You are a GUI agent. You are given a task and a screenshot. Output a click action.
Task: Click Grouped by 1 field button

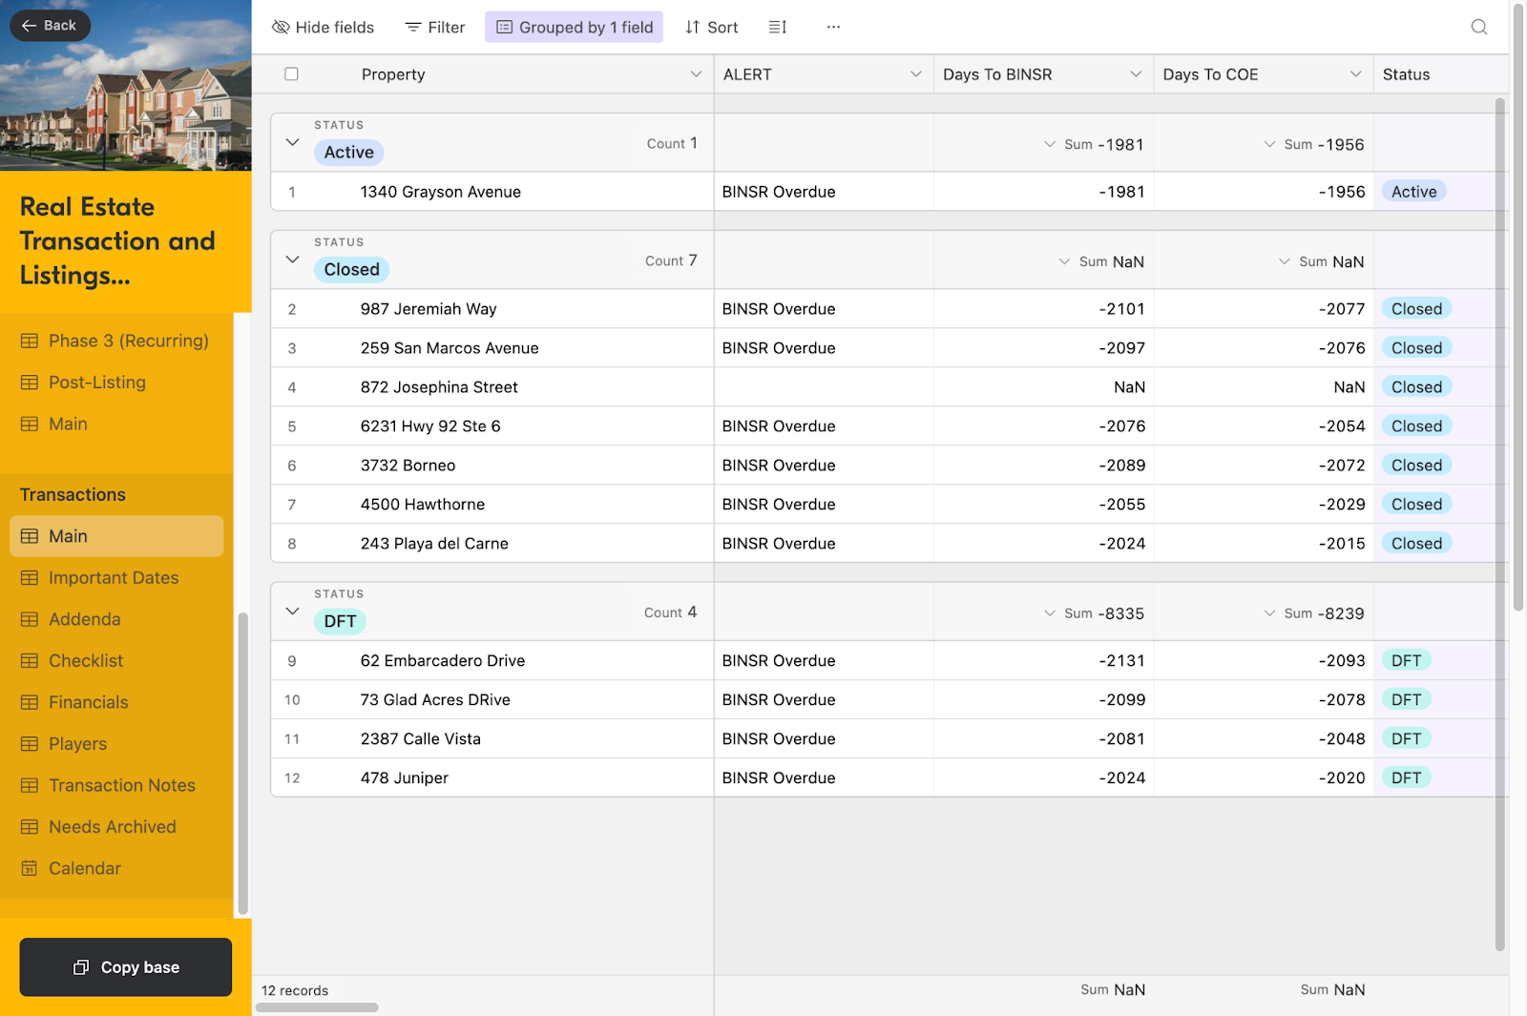pos(574,27)
